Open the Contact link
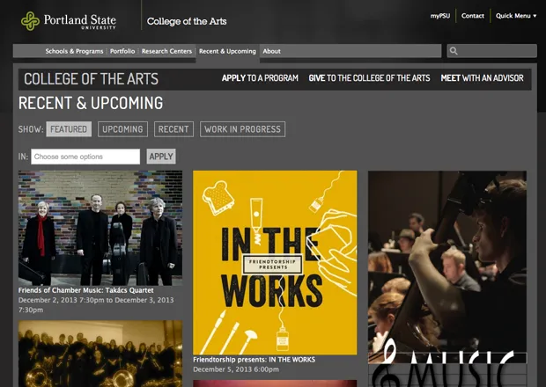The image size is (546, 387). pos(473,16)
